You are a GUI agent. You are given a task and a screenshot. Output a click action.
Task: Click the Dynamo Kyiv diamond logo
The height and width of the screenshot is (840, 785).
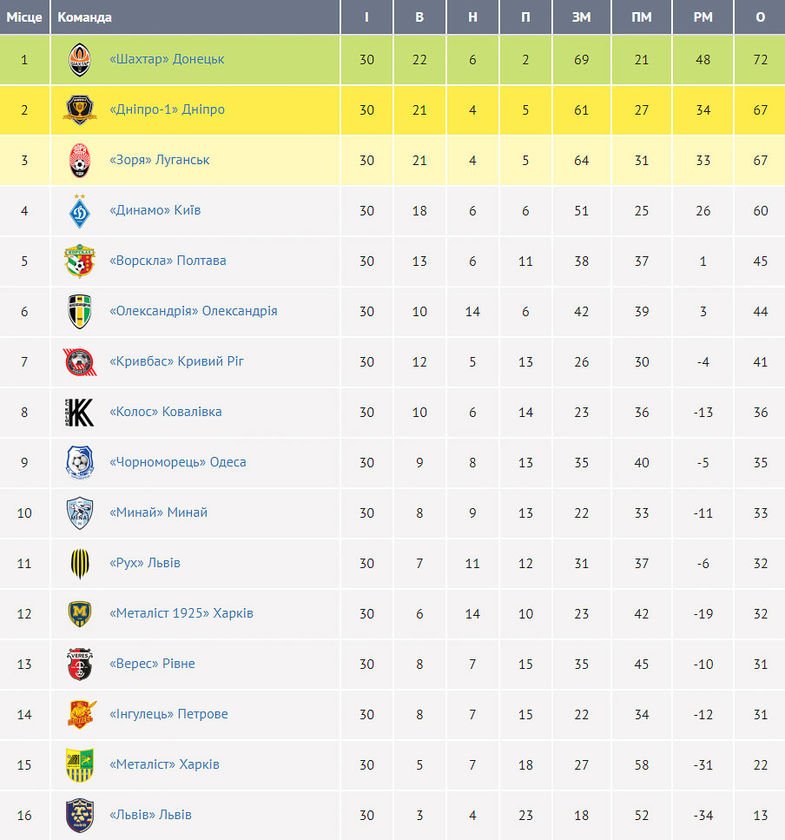[x=80, y=211]
